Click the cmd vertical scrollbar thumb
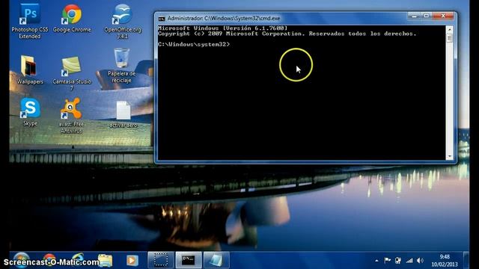479x269 pixels. coord(449,38)
